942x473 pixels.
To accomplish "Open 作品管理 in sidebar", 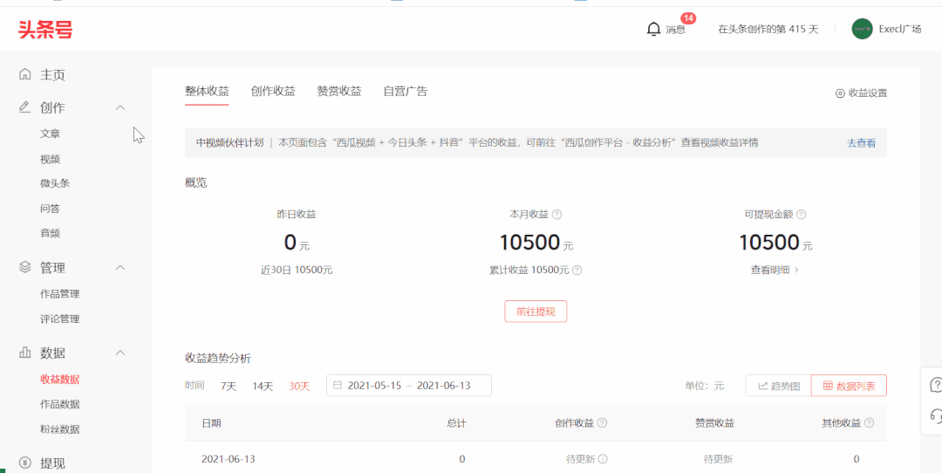I will click(x=59, y=294).
